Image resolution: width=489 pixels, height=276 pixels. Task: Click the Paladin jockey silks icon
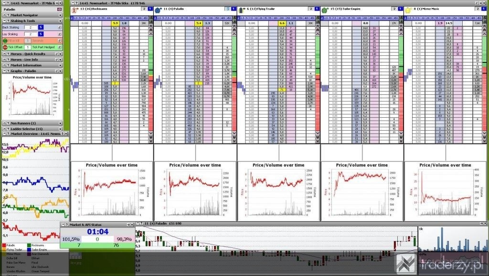pos(158,10)
